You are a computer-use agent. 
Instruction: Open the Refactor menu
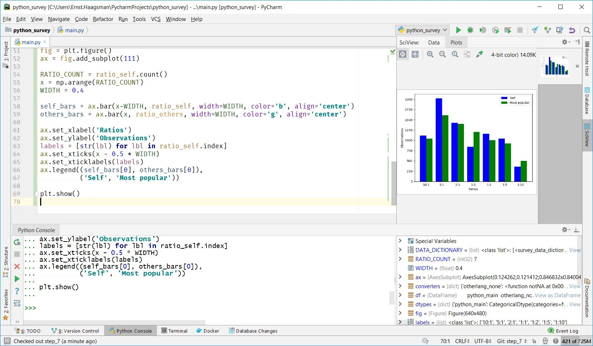(x=103, y=19)
